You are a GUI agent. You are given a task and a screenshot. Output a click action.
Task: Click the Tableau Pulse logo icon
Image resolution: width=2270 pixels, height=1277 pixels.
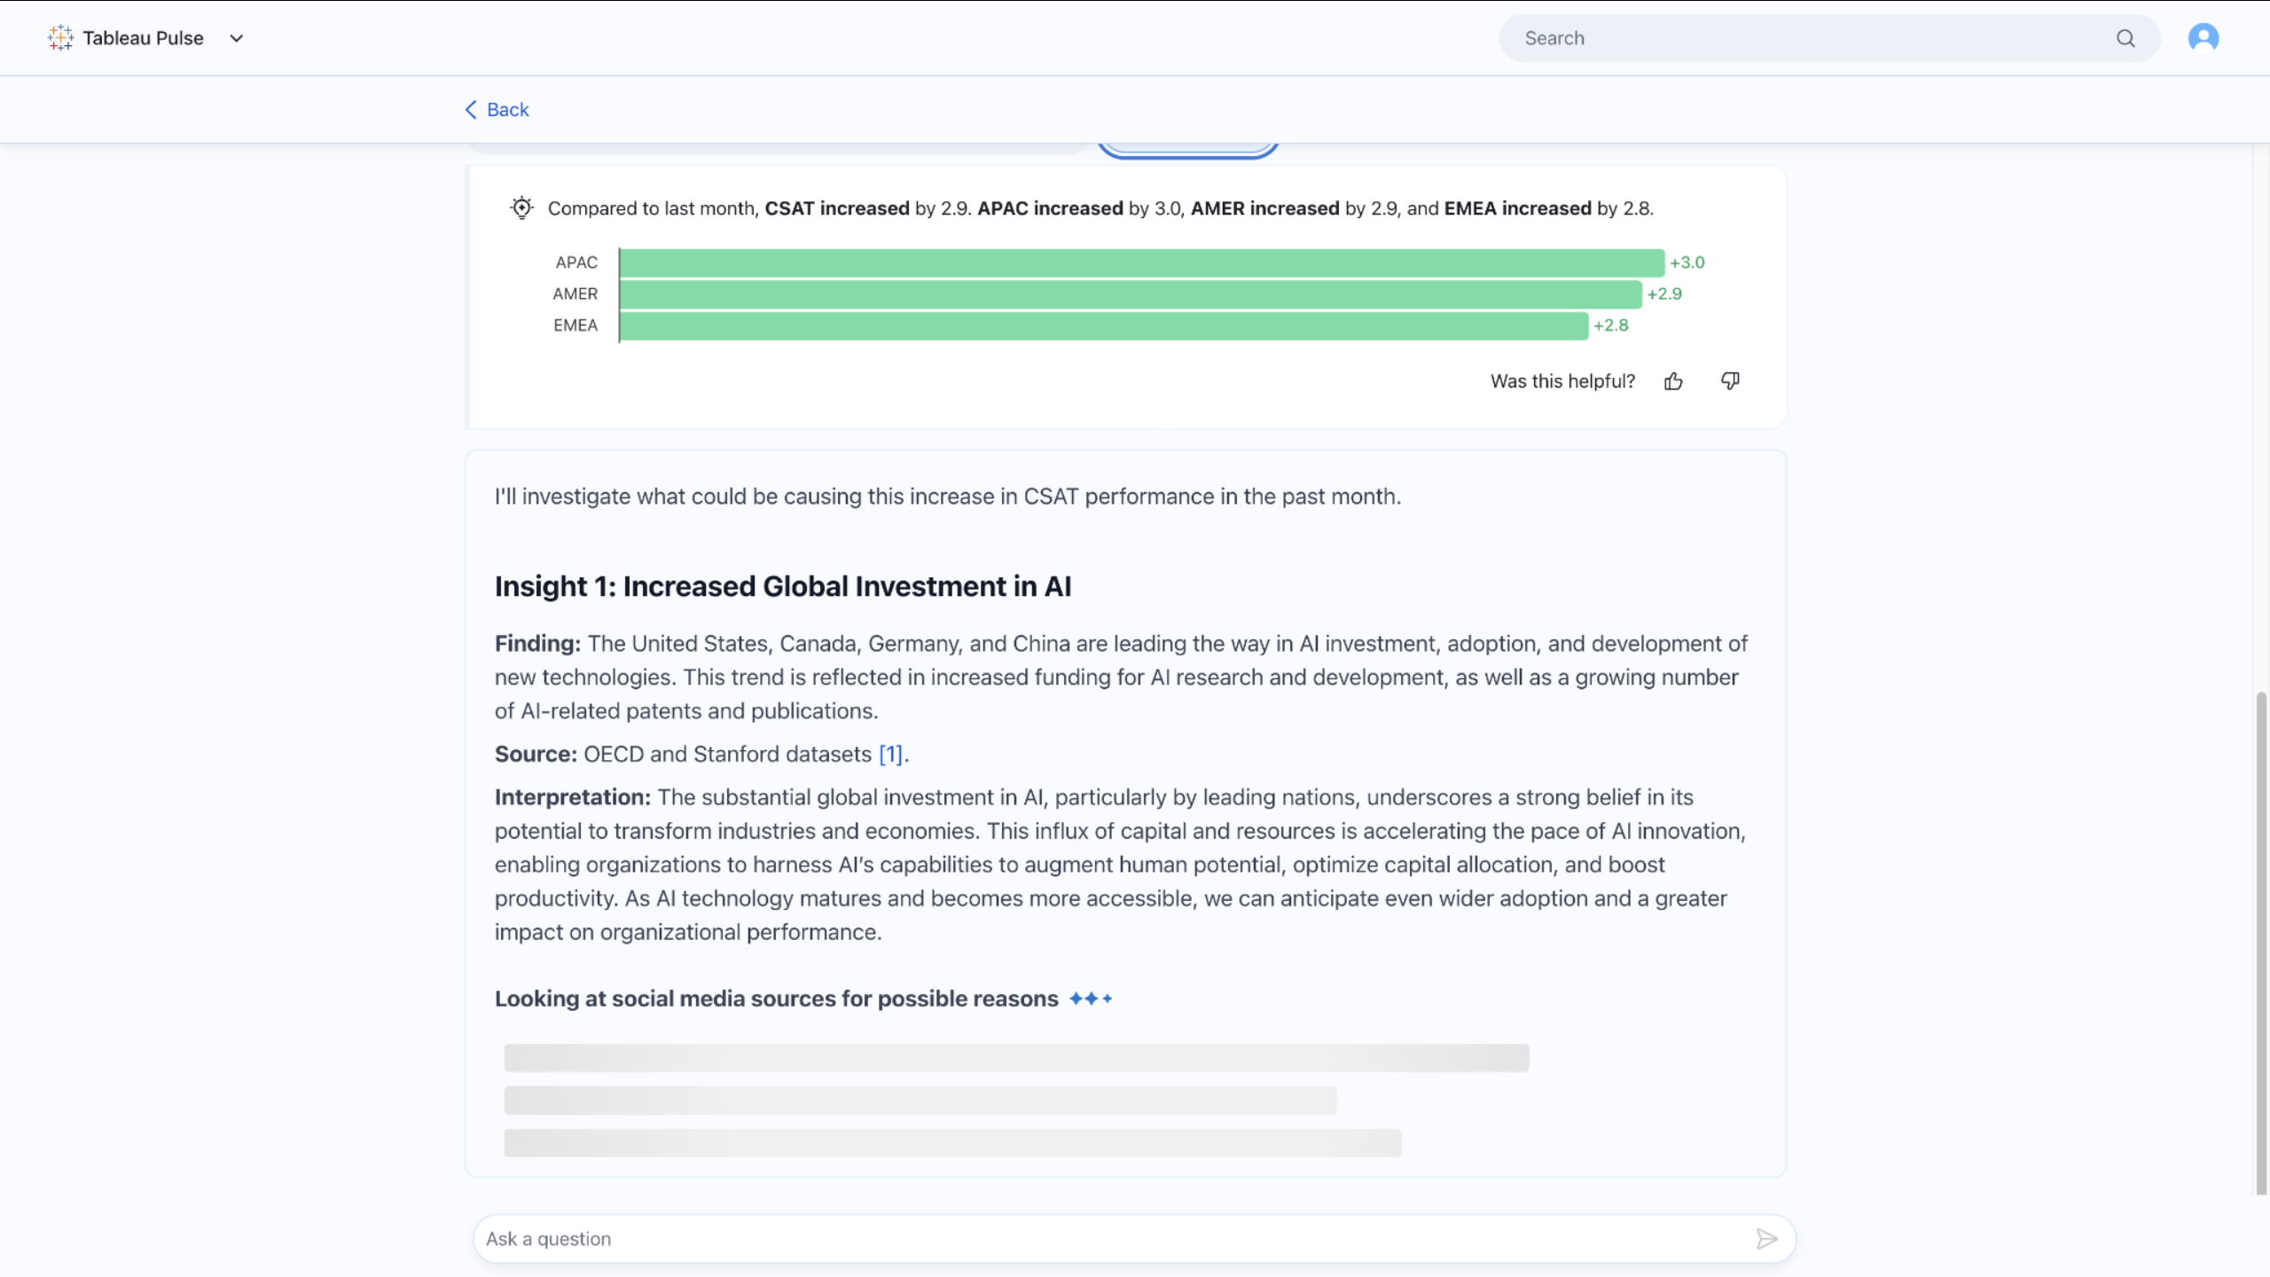[60, 37]
